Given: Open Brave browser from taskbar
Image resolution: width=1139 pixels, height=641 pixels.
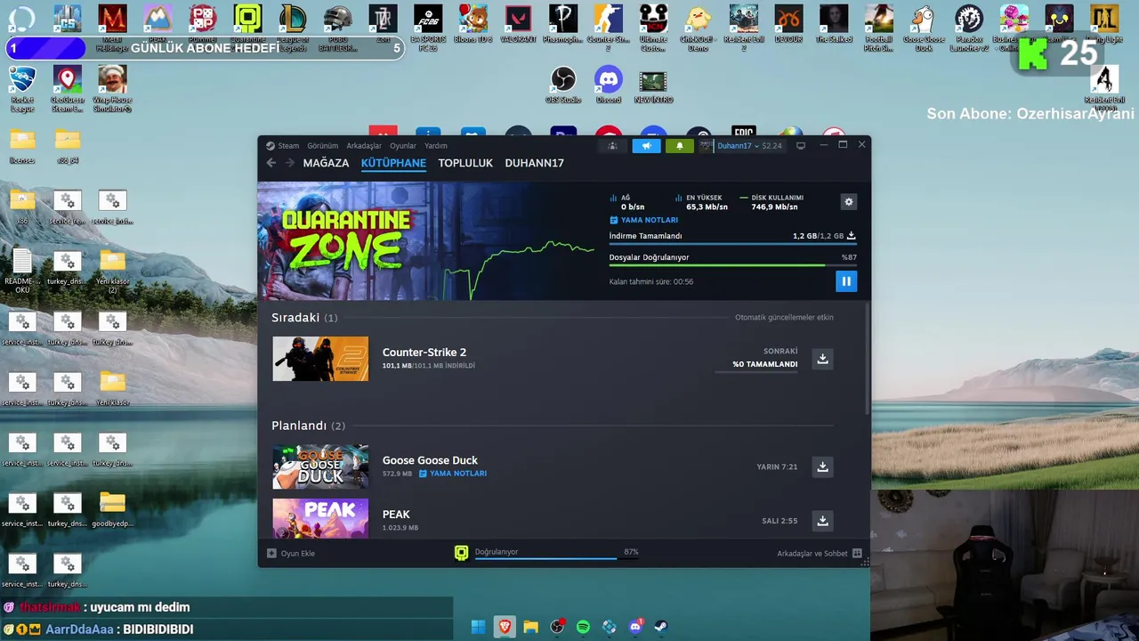Looking at the screenshot, I should click(x=505, y=627).
